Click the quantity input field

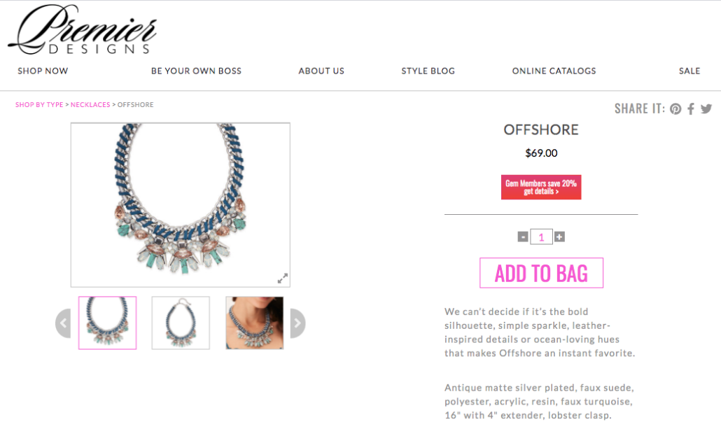541,237
